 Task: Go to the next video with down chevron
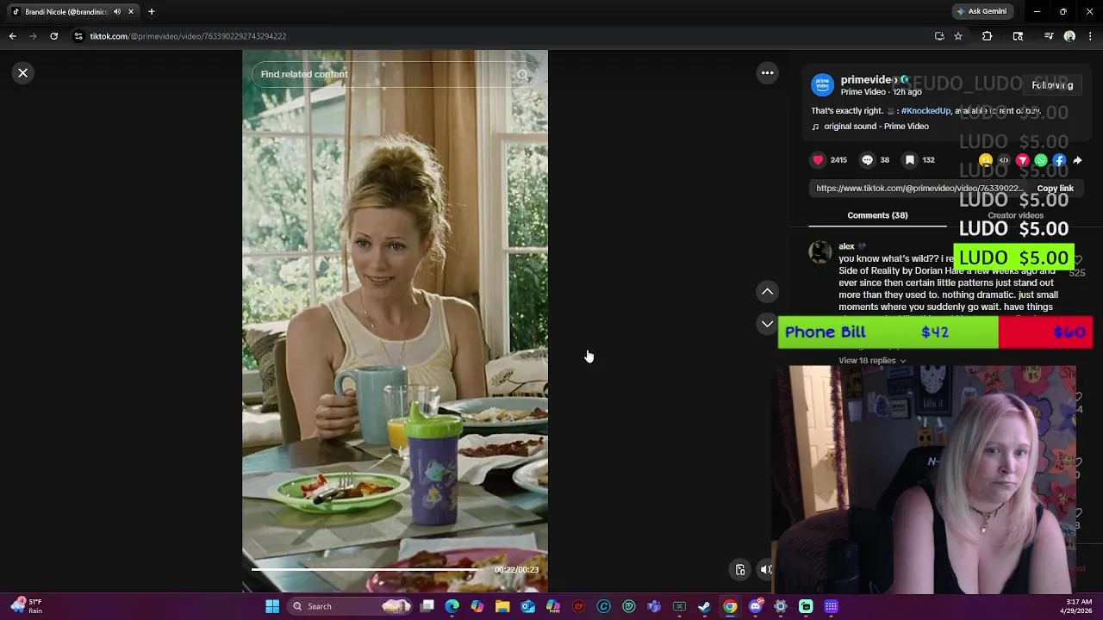(x=767, y=324)
